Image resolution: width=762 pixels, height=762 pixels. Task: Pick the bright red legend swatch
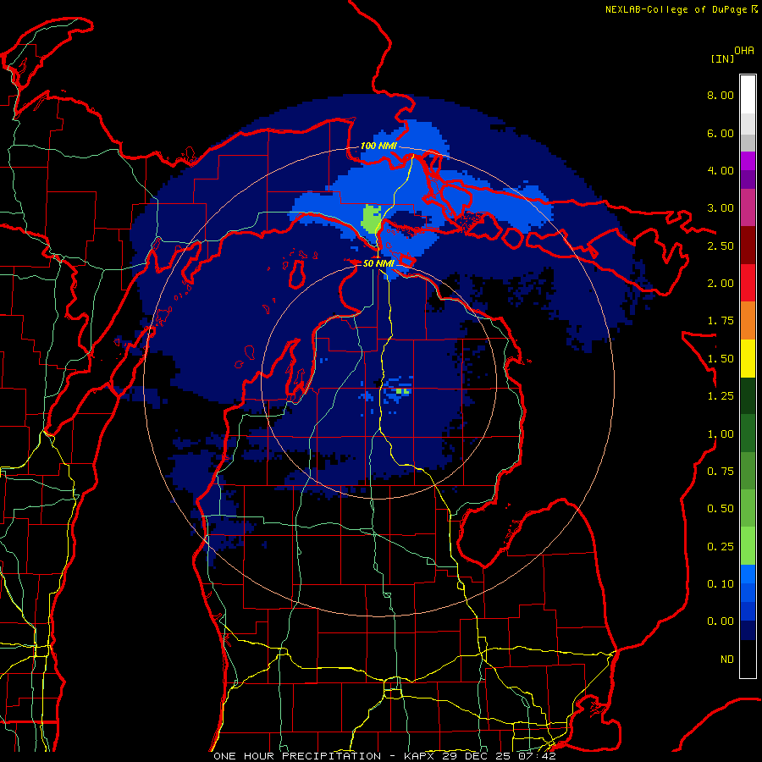pos(748,283)
